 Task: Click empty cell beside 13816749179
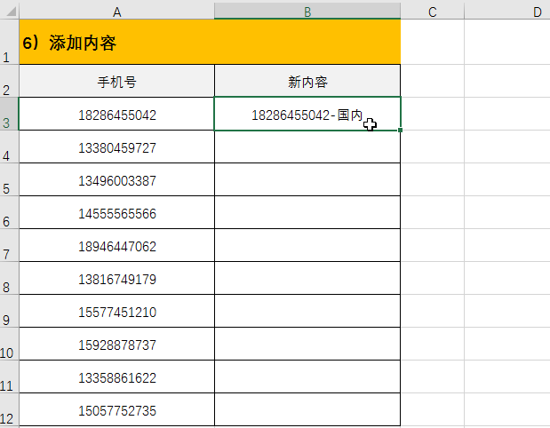pyautogui.click(x=307, y=278)
